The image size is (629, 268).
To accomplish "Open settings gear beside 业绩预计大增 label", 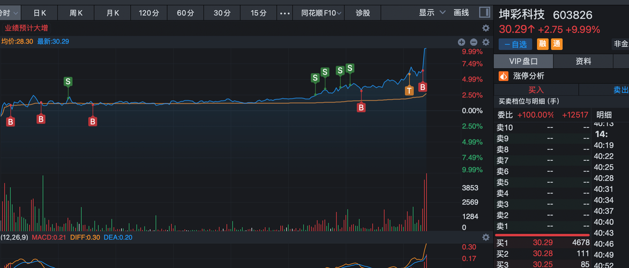I will (486, 28).
